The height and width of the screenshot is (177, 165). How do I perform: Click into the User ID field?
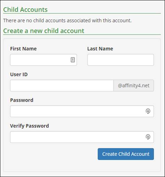[62, 86]
